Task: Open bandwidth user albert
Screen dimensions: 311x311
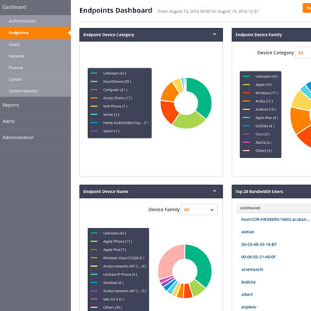Action: [246, 295]
